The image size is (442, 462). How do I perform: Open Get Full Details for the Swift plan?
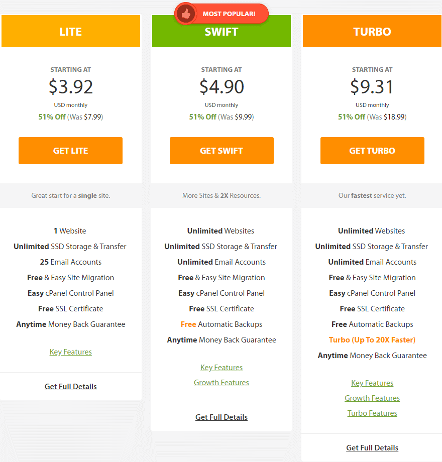click(221, 417)
